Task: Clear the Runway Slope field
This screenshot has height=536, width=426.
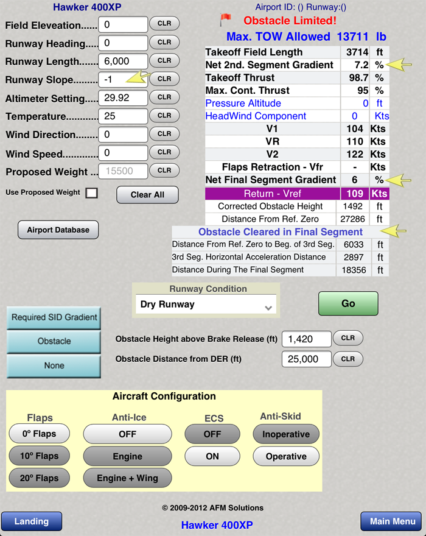Action: click(164, 79)
